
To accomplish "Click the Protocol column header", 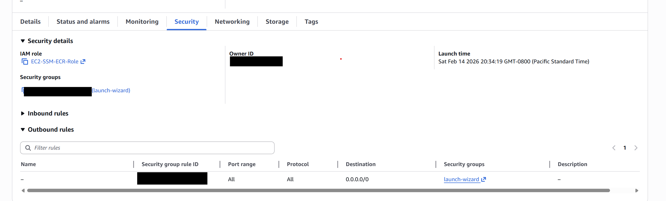I will [x=298, y=164].
